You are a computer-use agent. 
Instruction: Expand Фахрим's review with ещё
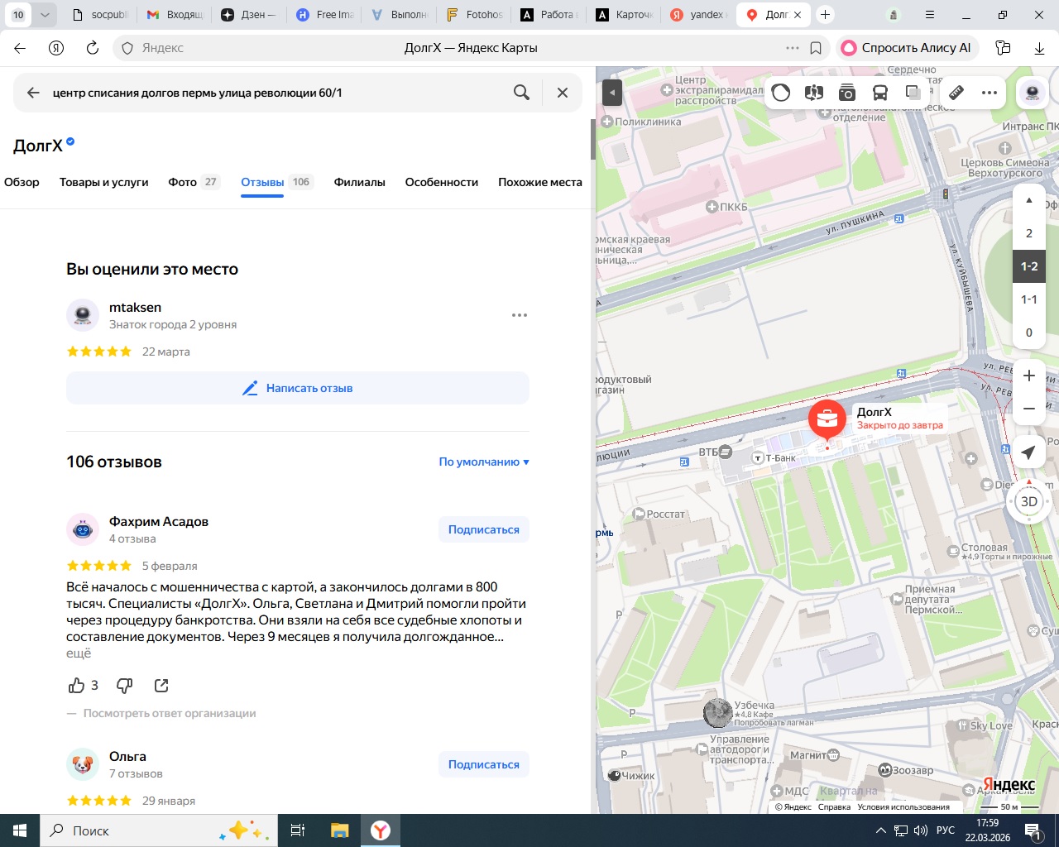pos(79,653)
